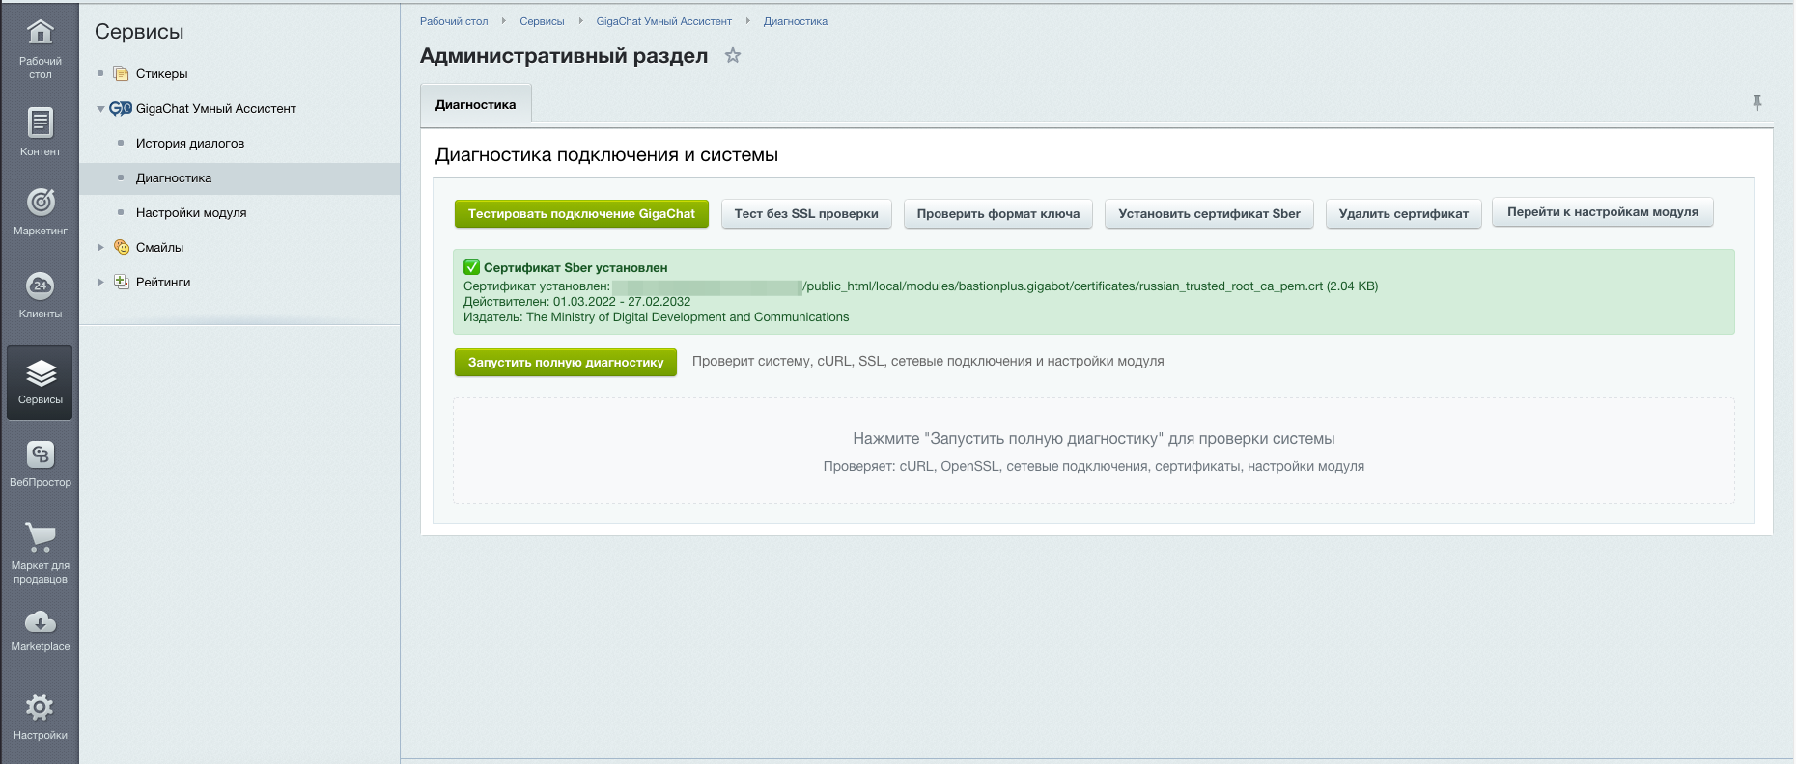This screenshot has height=764, width=1796.
Task: Click the green checkmark next to Сертификат Sber установлен
Action: [x=471, y=267]
